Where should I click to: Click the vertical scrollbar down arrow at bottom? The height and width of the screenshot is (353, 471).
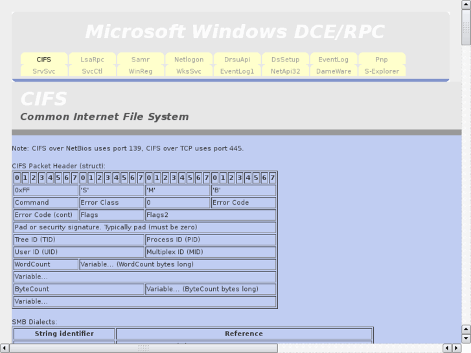pos(466,339)
